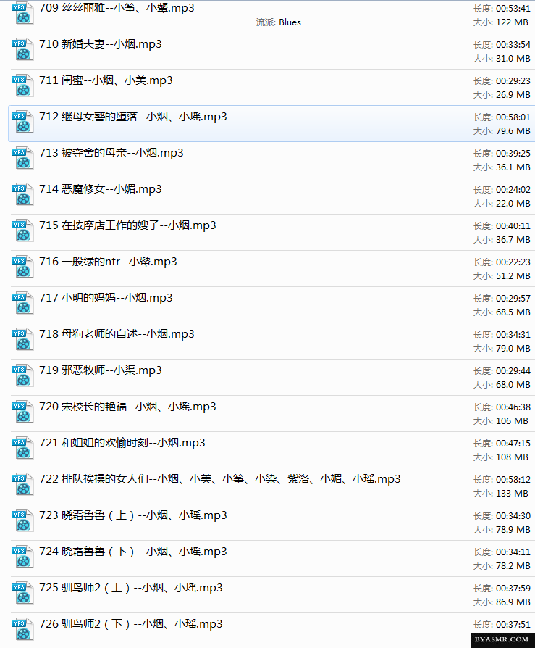535x648 pixels.
Task: Click the file name starting with 709
Action: point(117,8)
